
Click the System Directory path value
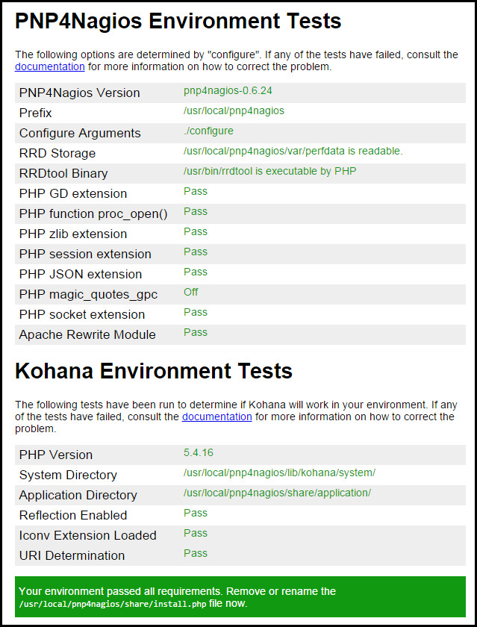[279, 472]
